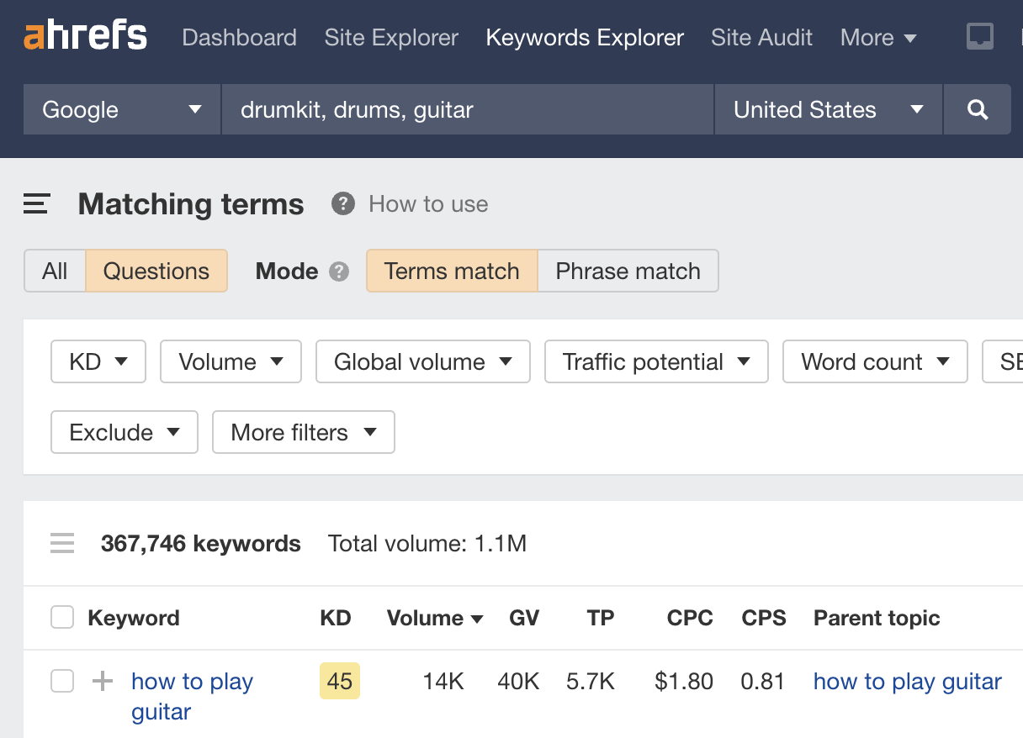This screenshot has width=1023, height=738.
Task: Switch to the Questions filter
Action: pos(156,271)
